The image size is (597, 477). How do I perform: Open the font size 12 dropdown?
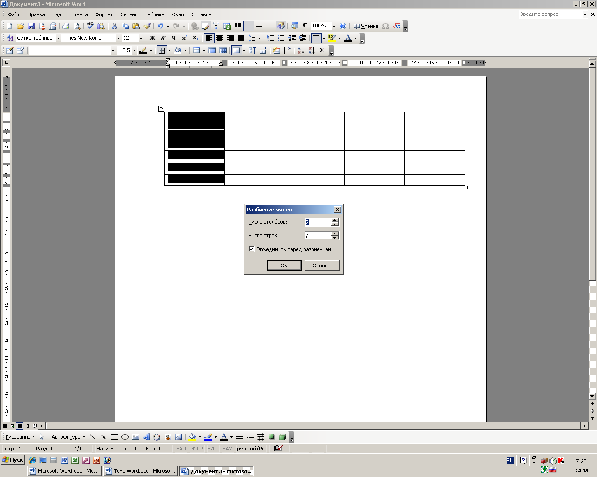click(141, 38)
